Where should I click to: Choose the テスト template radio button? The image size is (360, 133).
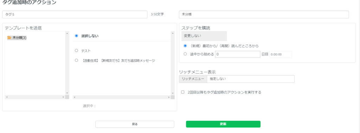tap(76, 51)
